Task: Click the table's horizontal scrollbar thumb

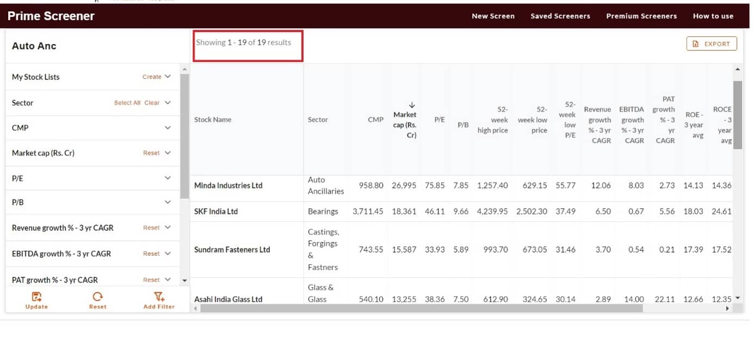Action: point(421,308)
